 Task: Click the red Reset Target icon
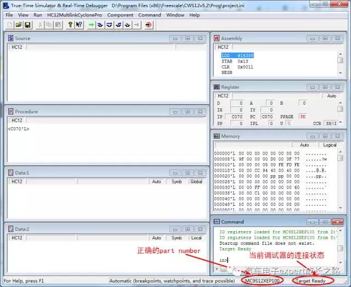[149, 25]
